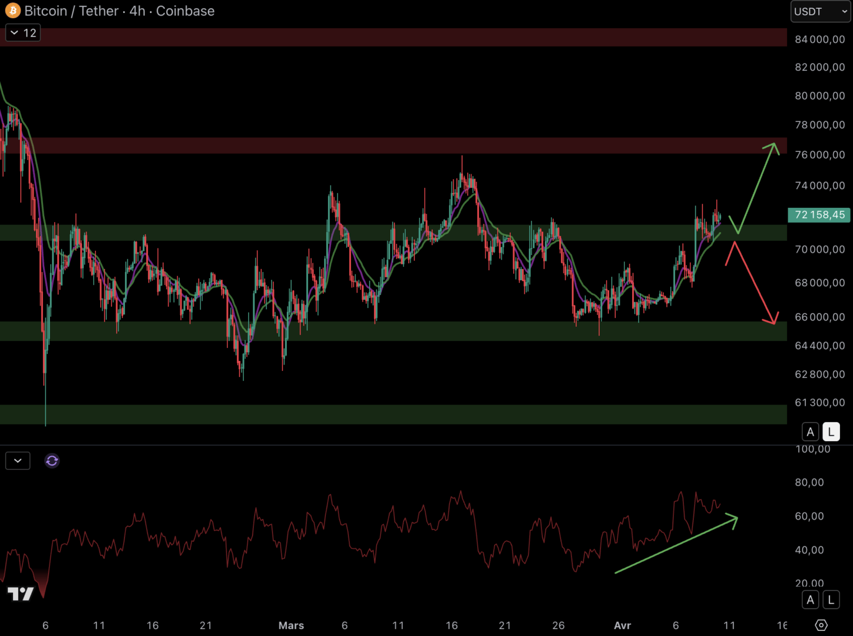
Task: Click the Mars label on the time axis
Action: click(x=291, y=625)
